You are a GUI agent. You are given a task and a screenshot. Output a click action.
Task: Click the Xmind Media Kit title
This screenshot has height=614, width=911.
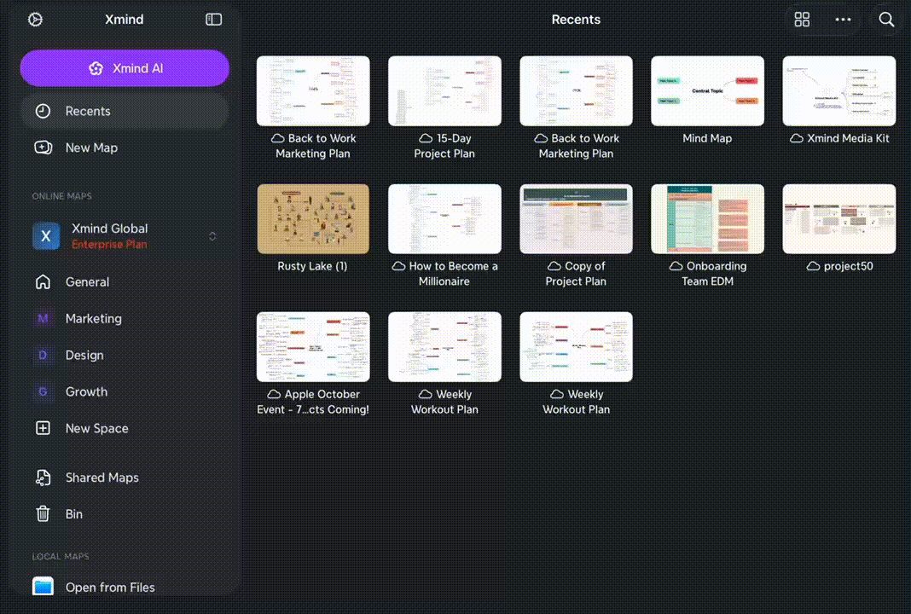tap(848, 138)
